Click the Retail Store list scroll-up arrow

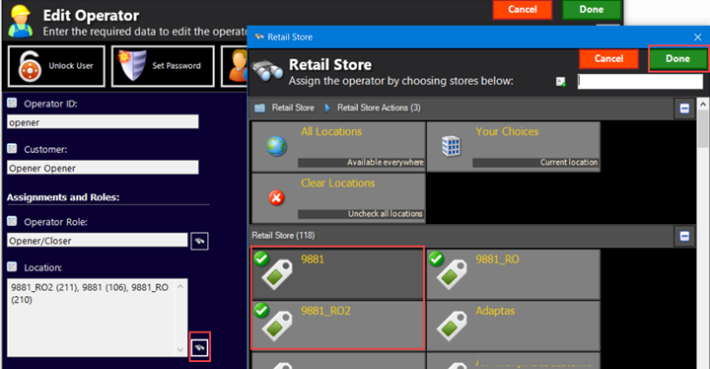point(703,105)
